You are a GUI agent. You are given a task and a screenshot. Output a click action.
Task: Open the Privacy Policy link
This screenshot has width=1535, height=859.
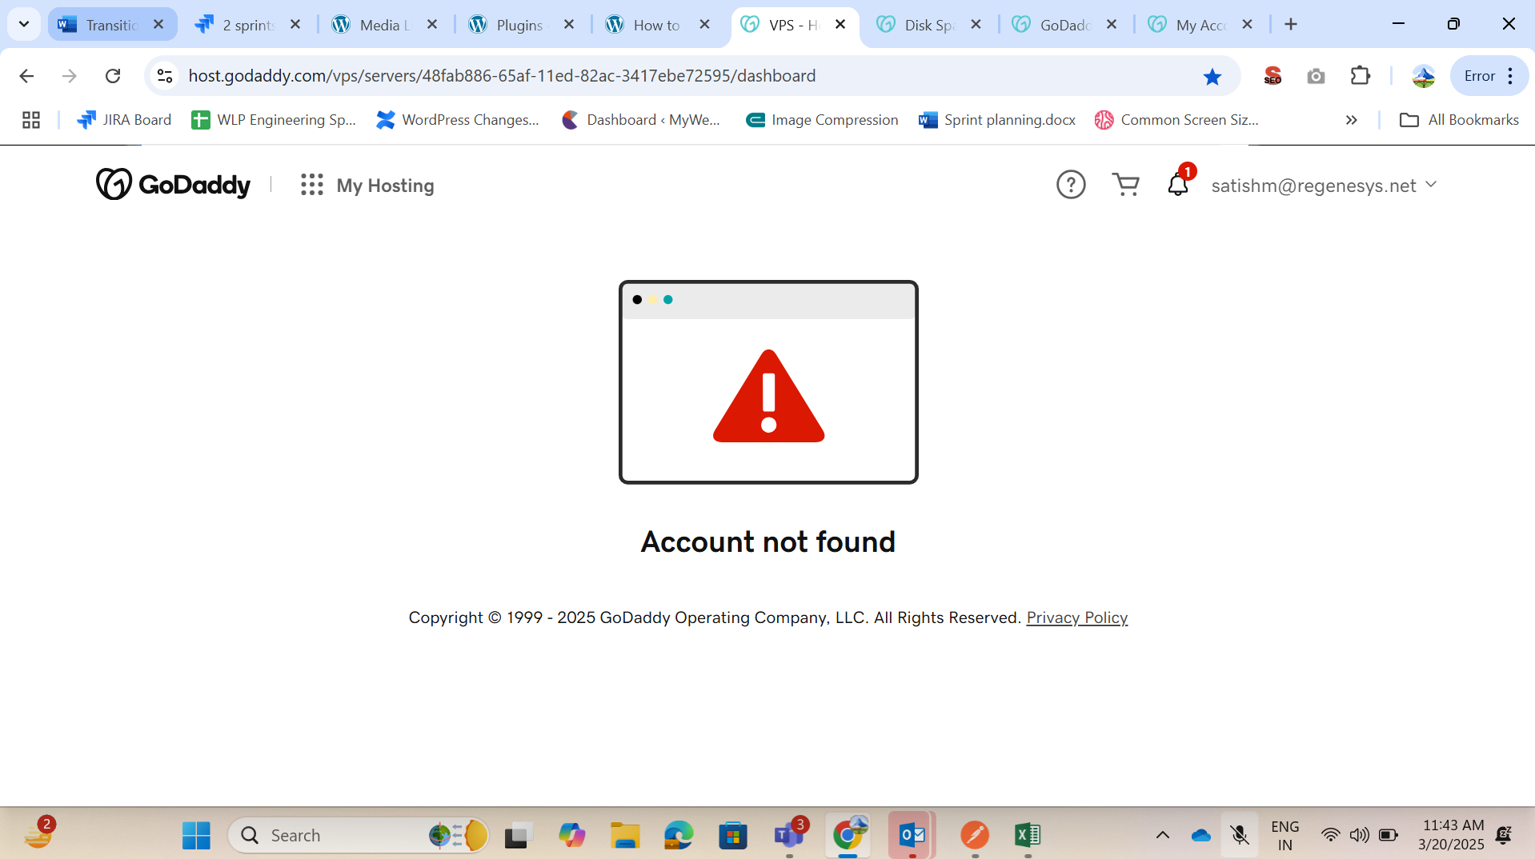tap(1076, 617)
